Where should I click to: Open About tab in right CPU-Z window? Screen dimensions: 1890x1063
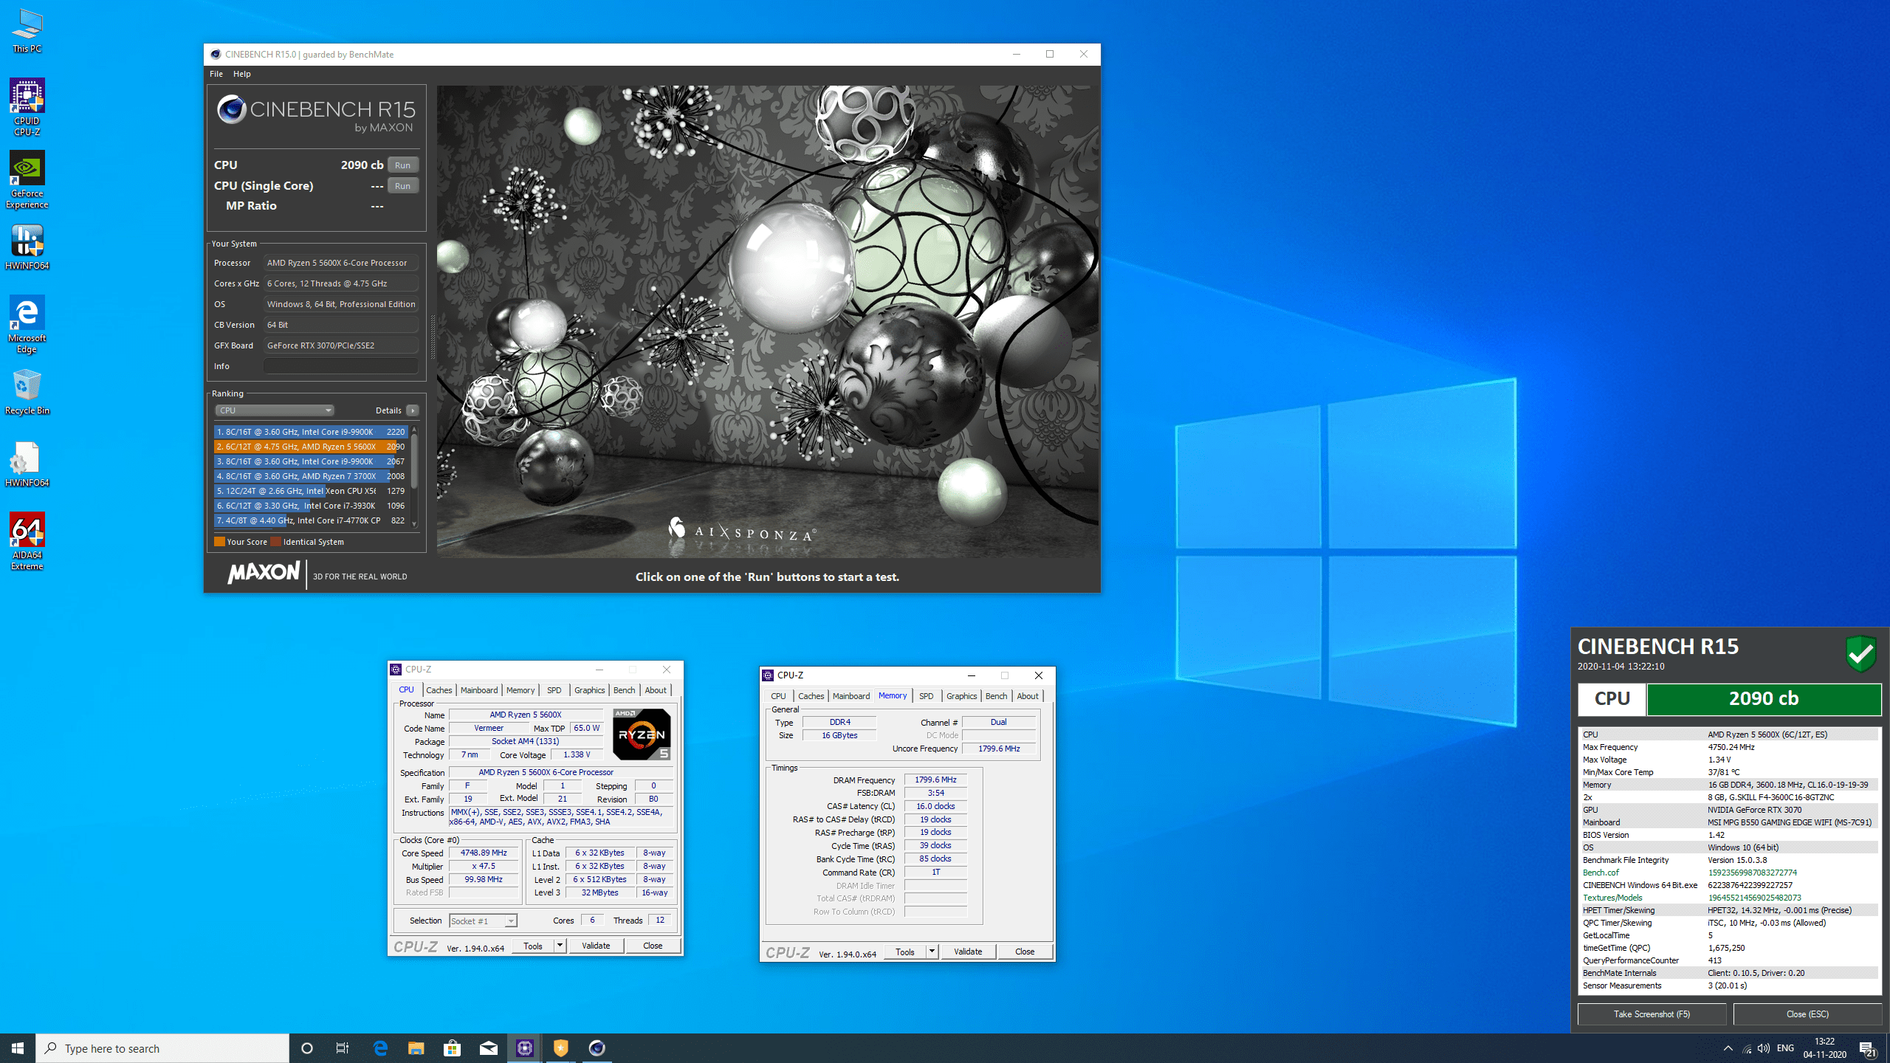1028,696
